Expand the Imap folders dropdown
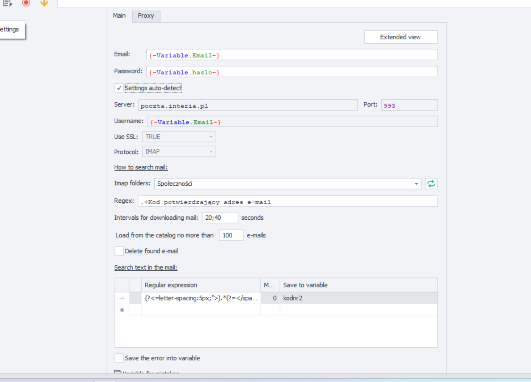Screen dimensions: 531x382 [x=416, y=184]
